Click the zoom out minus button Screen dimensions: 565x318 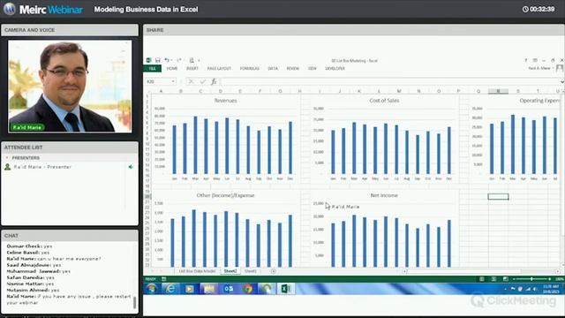514,279
